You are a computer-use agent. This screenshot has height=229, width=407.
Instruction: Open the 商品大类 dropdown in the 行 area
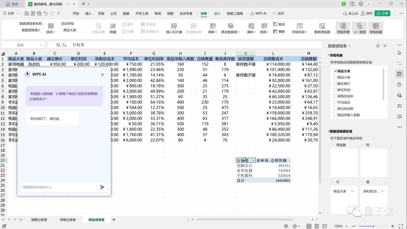pyautogui.click(x=353, y=191)
